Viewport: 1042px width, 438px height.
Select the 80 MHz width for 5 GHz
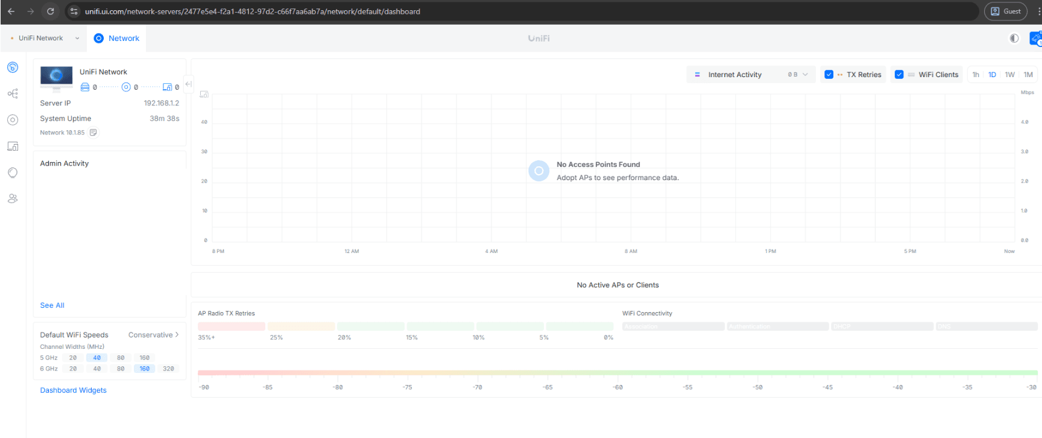click(x=121, y=358)
